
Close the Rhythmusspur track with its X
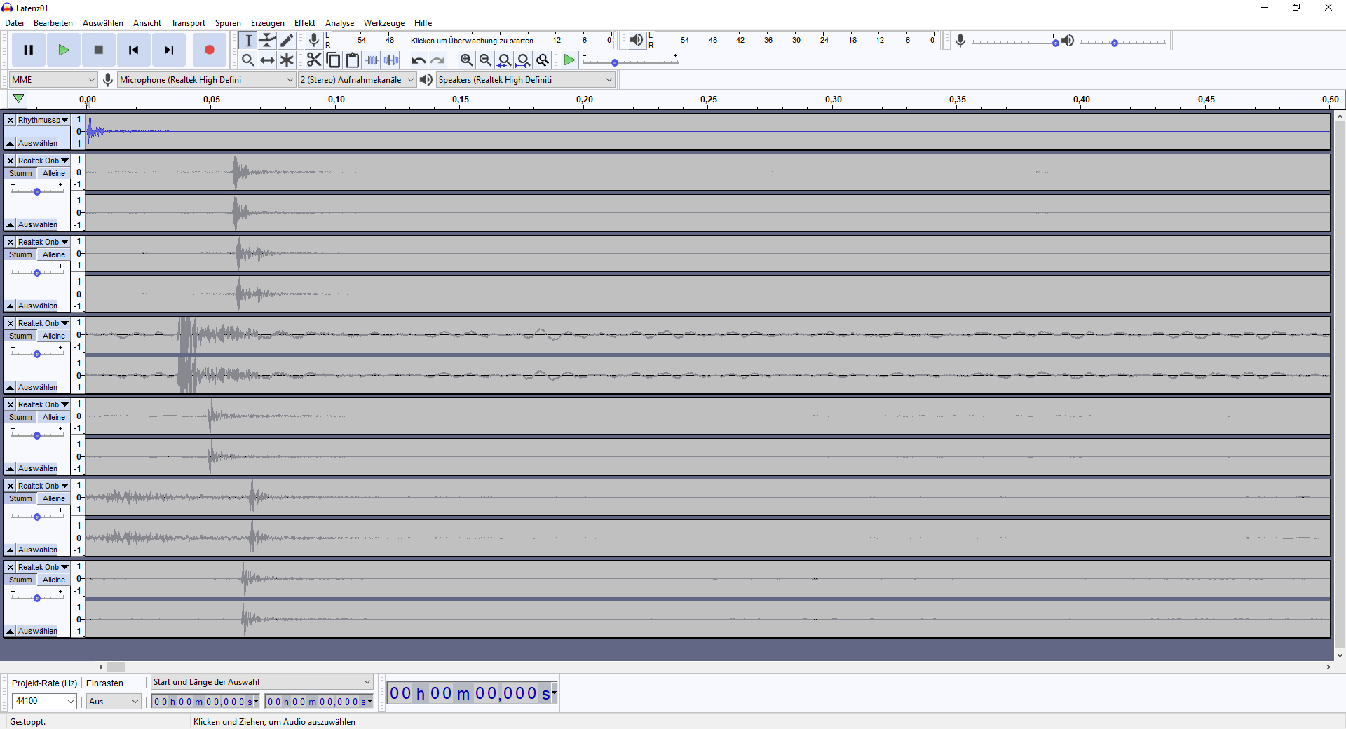click(11, 120)
